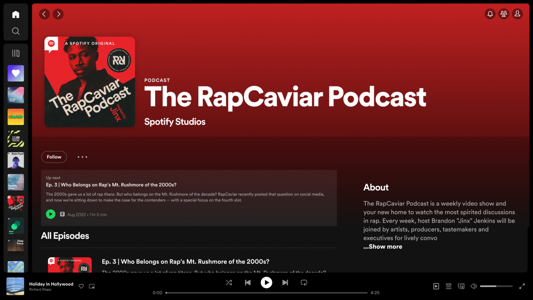Toggle repeat mode
The height and width of the screenshot is (300, 533).
pyautogui.click(x=304, y=283)
